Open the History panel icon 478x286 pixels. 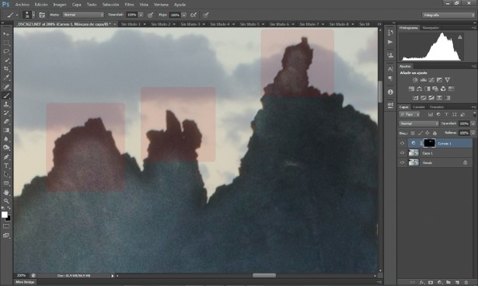(x=390, y=33)
